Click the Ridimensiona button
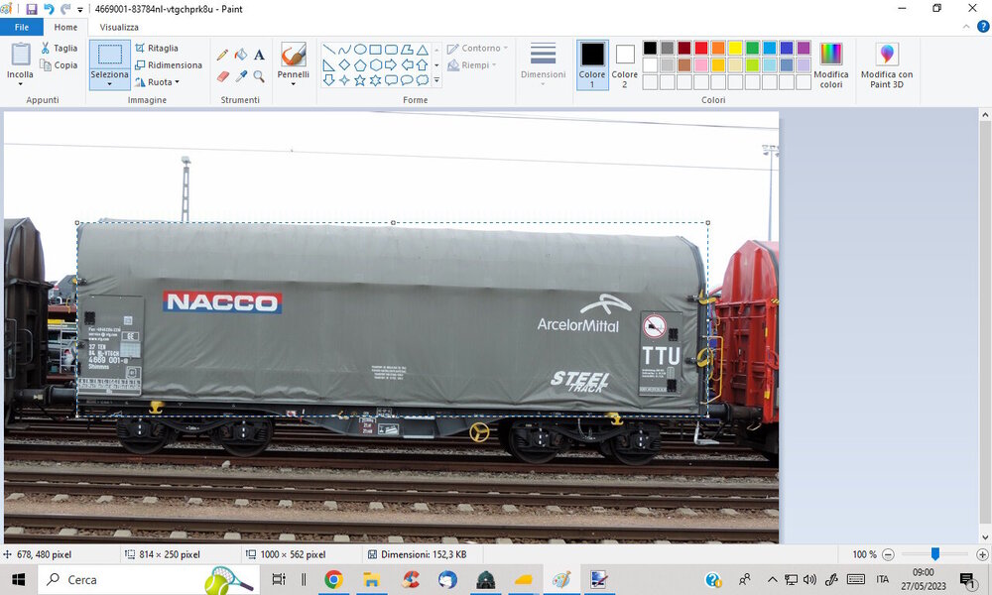The width and height of the screenshot is (992, 595). tap(169, 65)
